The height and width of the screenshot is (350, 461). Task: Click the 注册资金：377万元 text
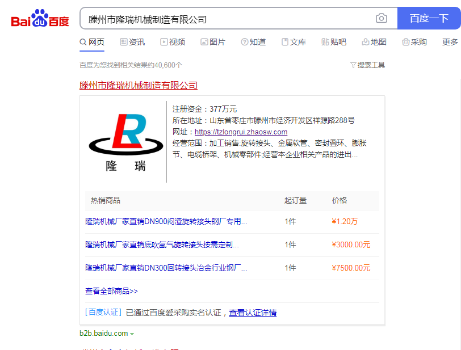pyautogui.click(x=204, y=109)
